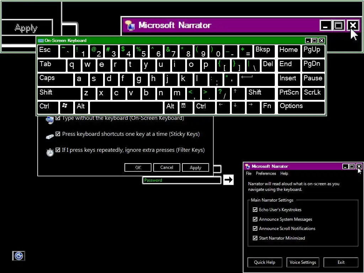Click the End key
Screen dimensions: 364x273
coord(289,65)
